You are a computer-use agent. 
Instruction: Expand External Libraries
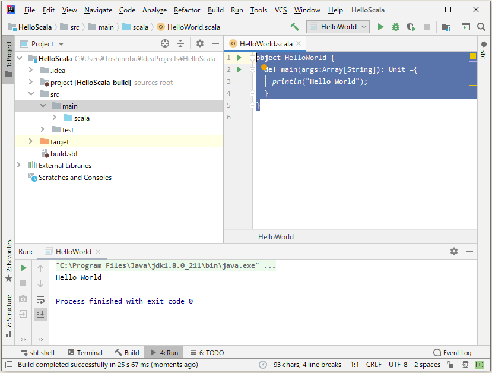[x=19, y=165]
